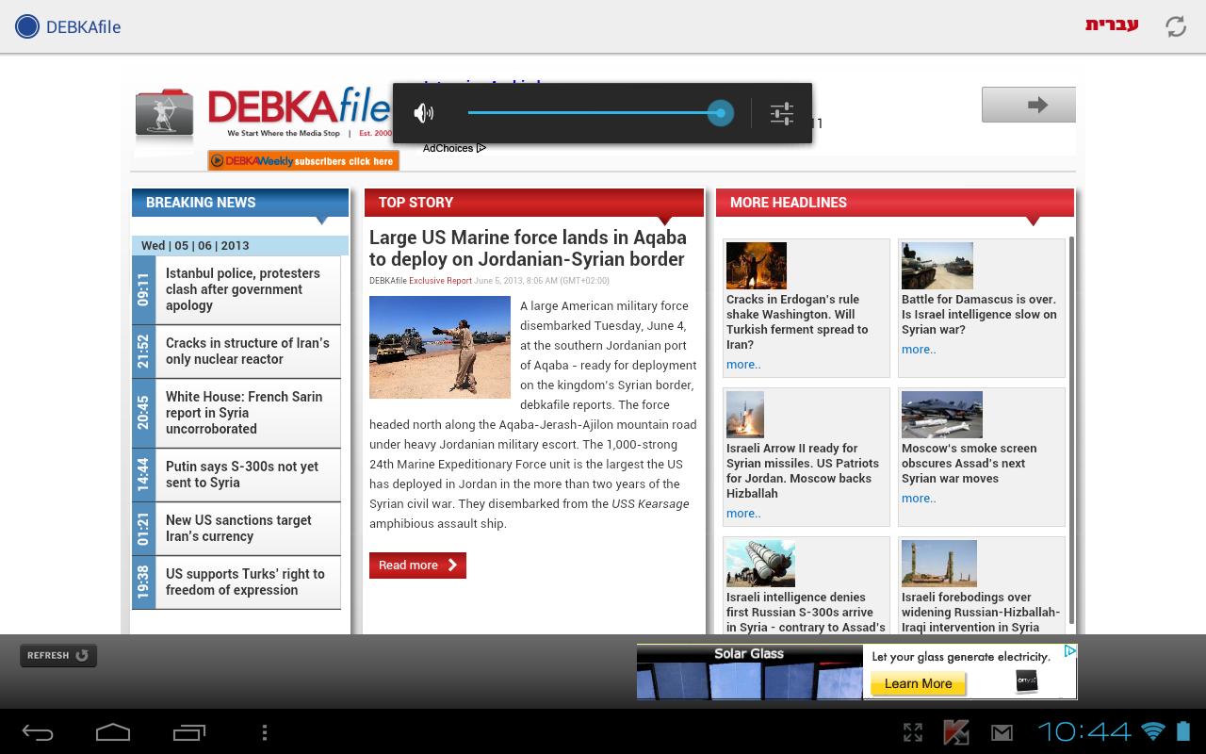
Task: Tap the Read more button on top story
Action: [416, 565]
